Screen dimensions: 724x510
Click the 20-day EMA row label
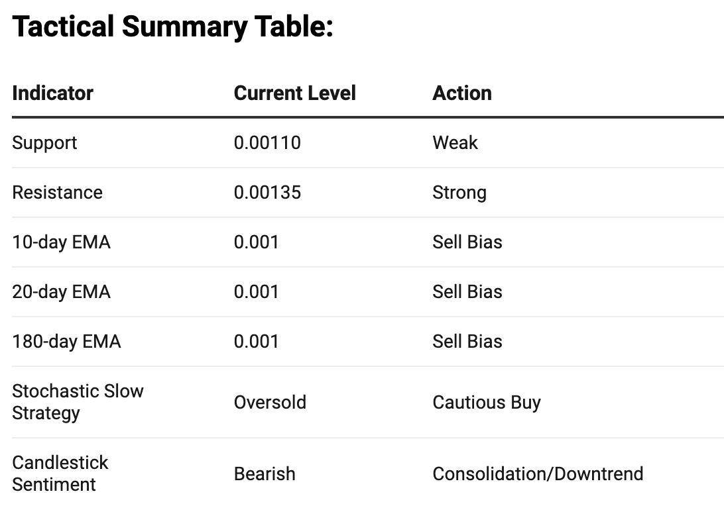click(x=61, y=292)
